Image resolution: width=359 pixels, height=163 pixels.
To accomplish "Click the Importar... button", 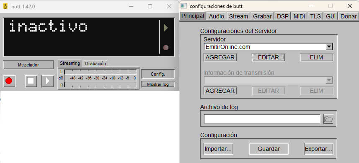I will (x=218, y=149).
